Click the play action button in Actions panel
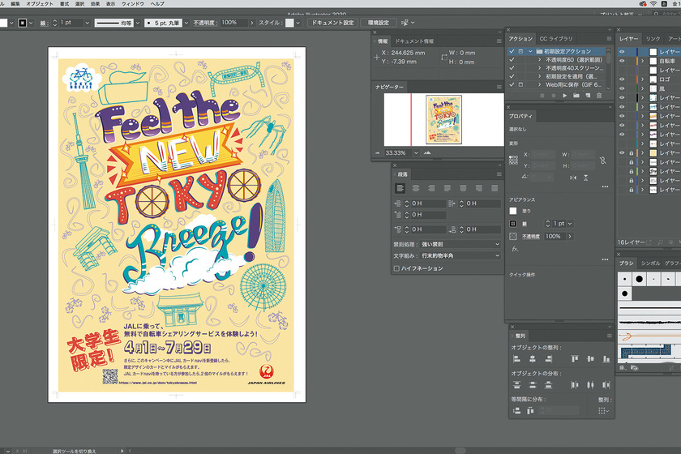Viewport: 681px width, 454px height. point(564,95)
